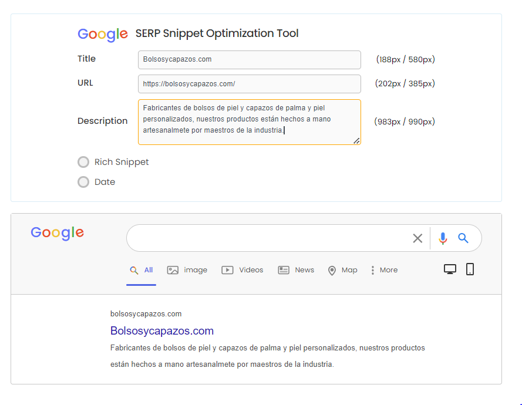This screenshot has height=405, width=522.
Task: Switch to mobile preview phone icon
Action: pos(470,269)
